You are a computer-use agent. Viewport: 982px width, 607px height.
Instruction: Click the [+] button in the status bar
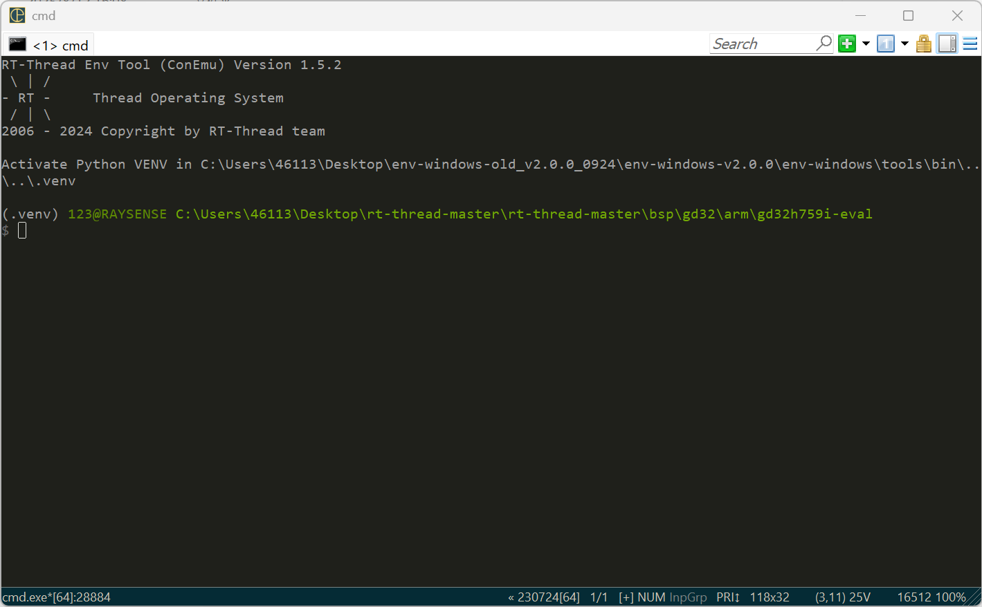coord(626,597)
